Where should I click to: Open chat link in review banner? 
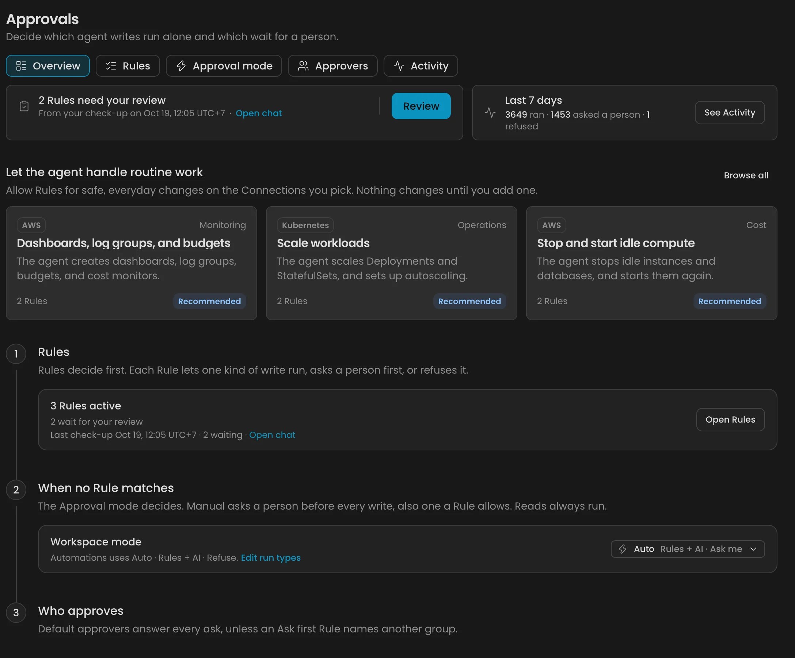[x=259, y=113]
